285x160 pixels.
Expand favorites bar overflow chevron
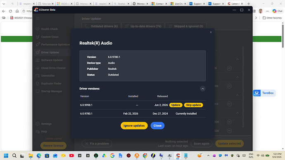[x=256, y=18]
